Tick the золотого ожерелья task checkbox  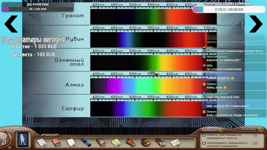204,143
